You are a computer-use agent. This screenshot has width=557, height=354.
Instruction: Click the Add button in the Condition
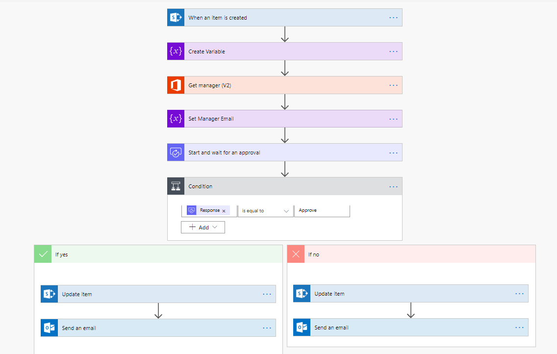[203, 227]
